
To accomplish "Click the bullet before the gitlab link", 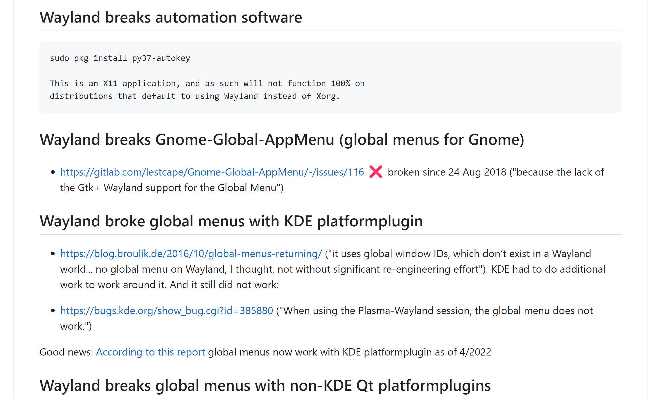I will tap(53, 172).
